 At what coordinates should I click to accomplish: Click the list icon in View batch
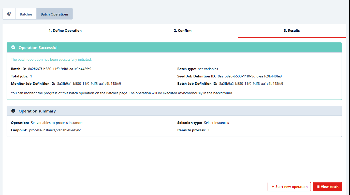pos(318,187)
